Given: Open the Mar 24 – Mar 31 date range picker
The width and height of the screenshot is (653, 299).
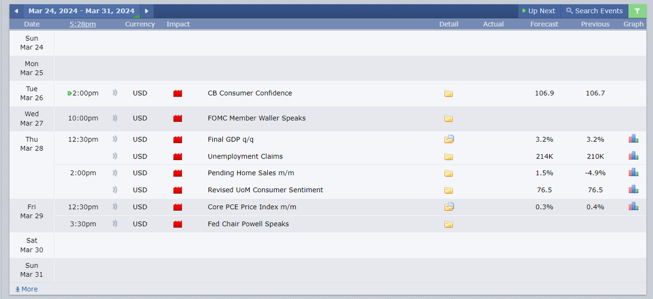Looking at the screenshot, I should [82, 11].
